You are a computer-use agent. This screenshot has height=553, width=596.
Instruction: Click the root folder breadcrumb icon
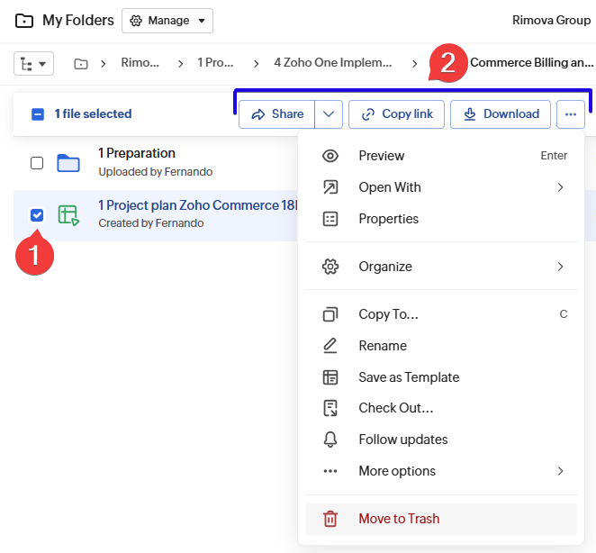tap(81, 64)
